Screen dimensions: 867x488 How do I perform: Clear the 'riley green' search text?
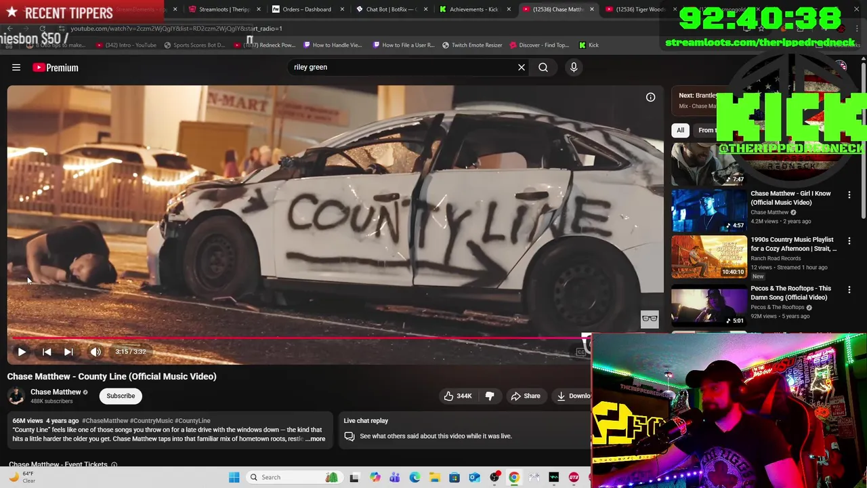[x=522, y=67]
